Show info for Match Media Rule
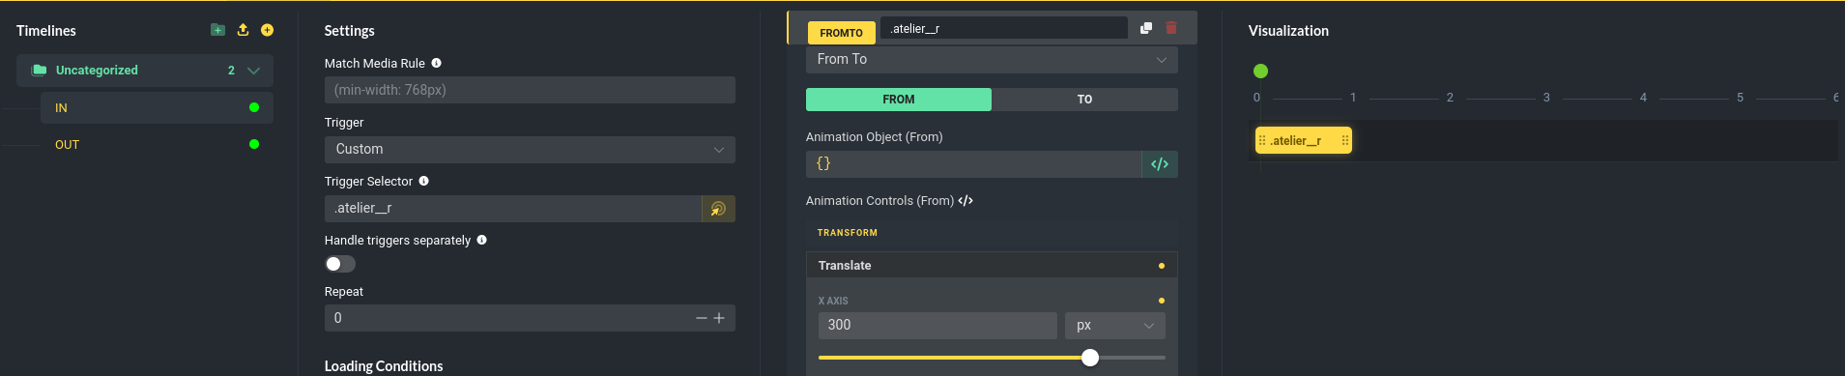 (436, 63)
